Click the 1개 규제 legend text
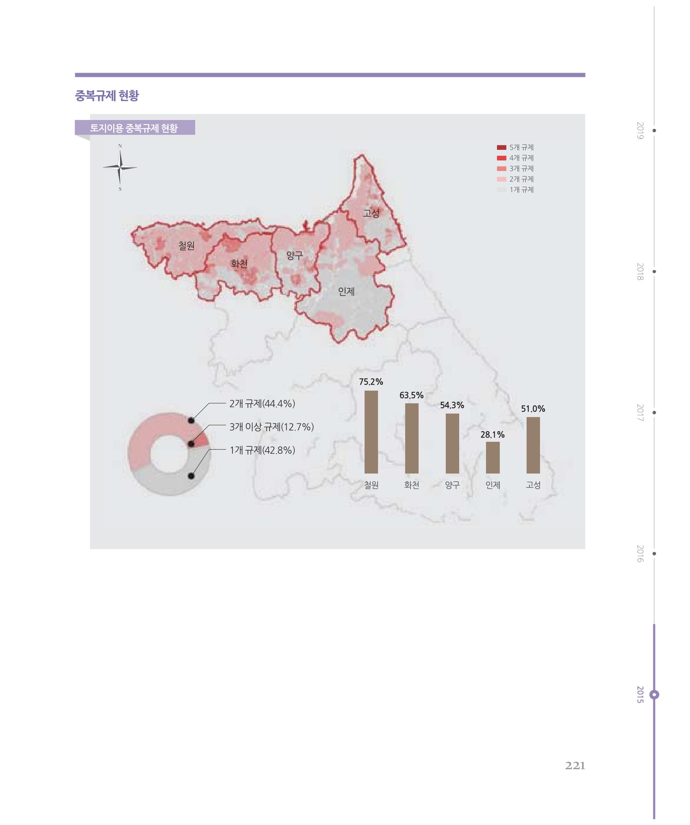The image size is (690, 825). coord(521,190)
